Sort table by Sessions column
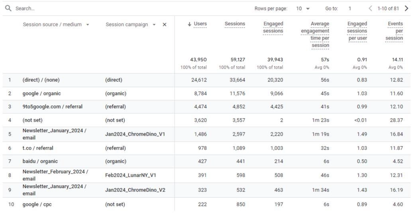This screenshot has width=412, height=215. [235, 24]
